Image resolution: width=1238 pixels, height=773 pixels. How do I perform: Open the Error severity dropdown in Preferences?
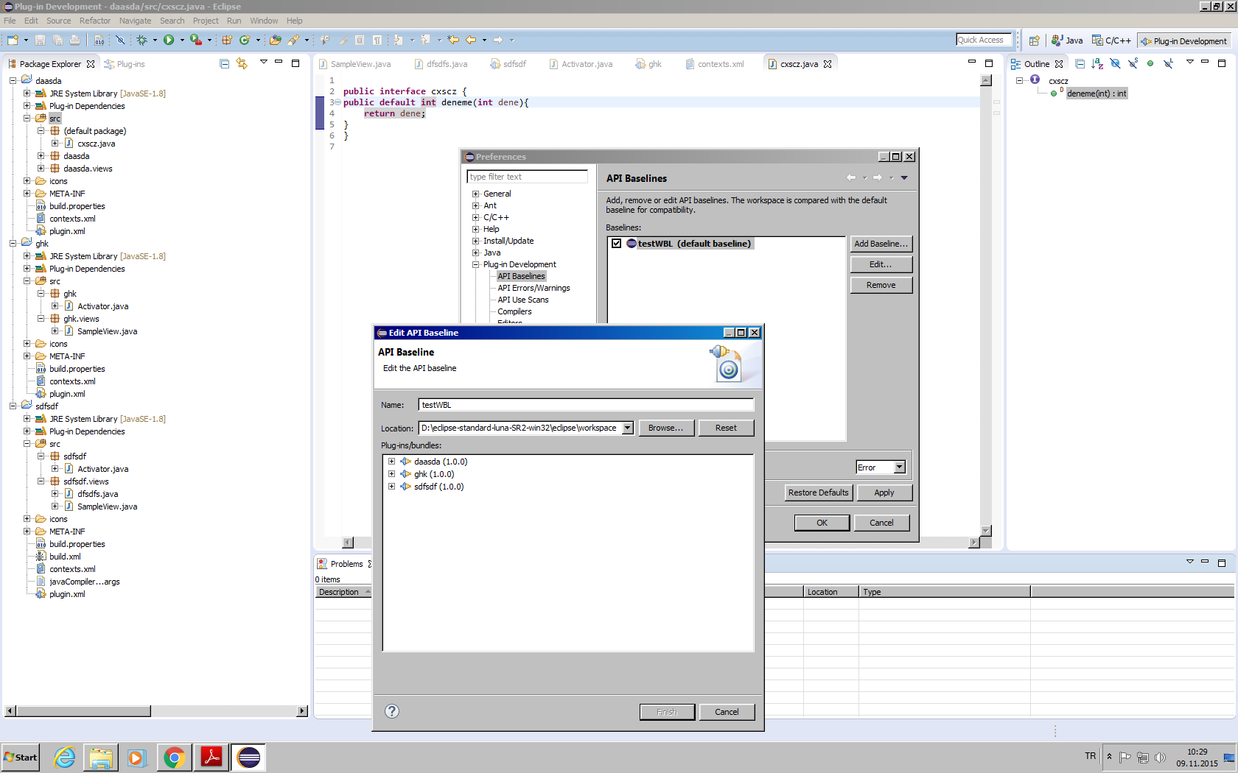pyautogui.click(x=899, y=467)
